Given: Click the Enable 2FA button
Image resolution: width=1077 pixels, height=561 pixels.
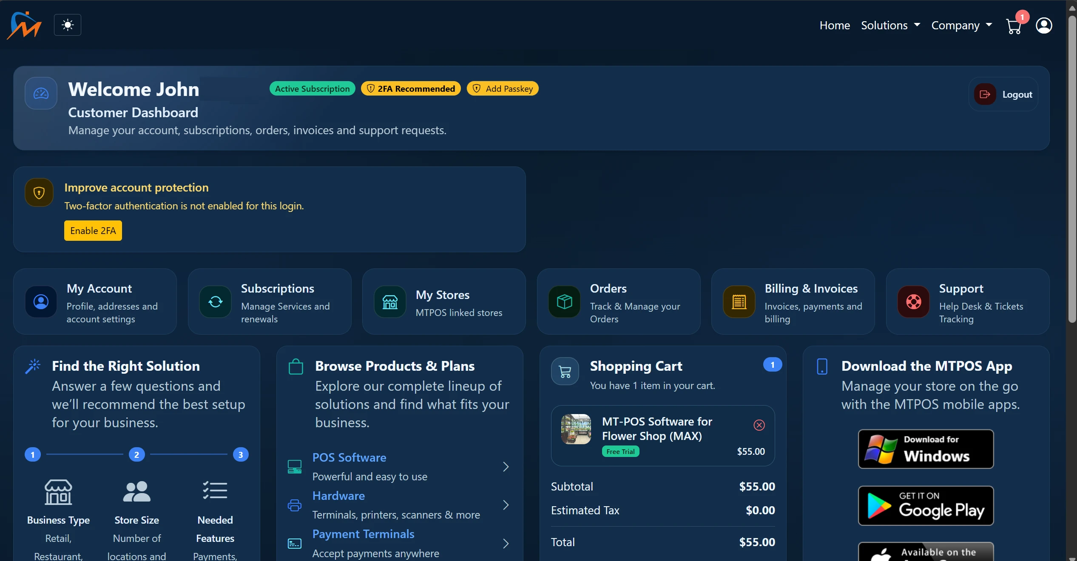Looking at the screenshot, I should 93,231.
